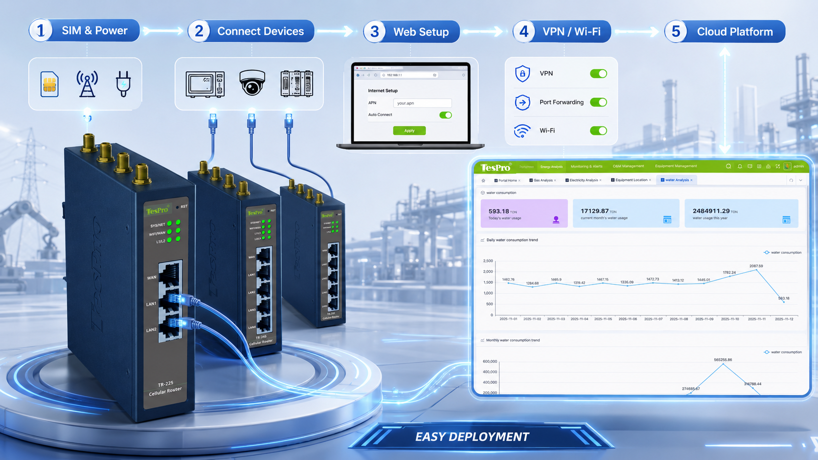Image resolution: width=818 pixels, height=460 pixels.
Task: Click the yellow SIM card icon
Action: pos(49,84)
